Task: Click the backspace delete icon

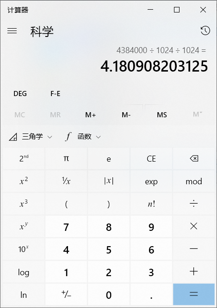Action: click(x=194, y=158)
